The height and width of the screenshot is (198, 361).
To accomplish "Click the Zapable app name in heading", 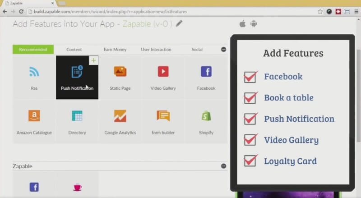I will tap(147, 24).
